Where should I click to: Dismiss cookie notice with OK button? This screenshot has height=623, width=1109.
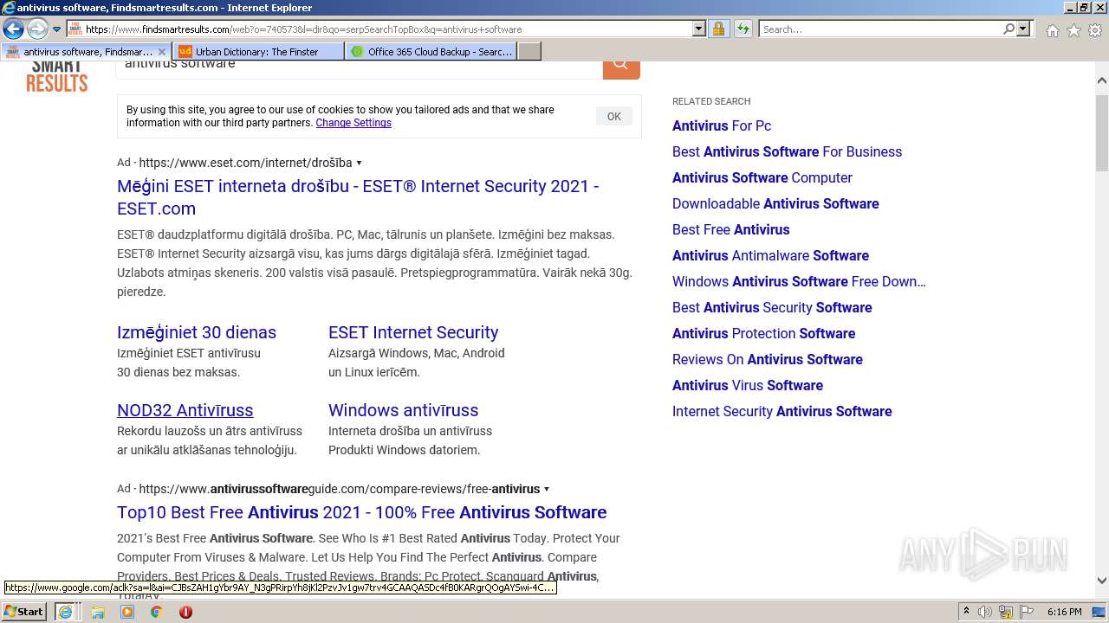(613, 117)
